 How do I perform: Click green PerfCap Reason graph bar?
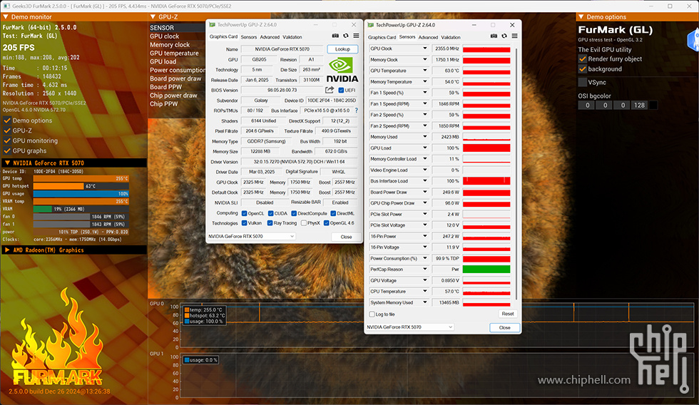point(486,269)
